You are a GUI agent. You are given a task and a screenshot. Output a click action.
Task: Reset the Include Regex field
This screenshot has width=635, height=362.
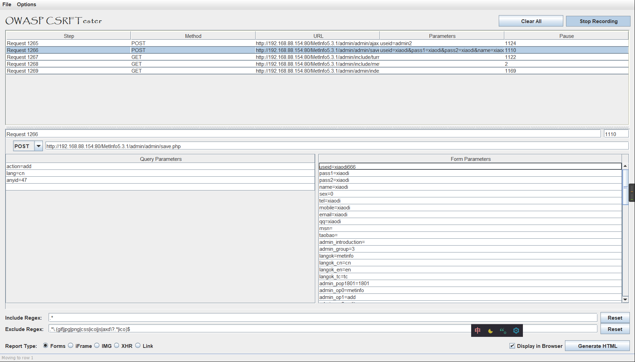click(x=615, y=318)
